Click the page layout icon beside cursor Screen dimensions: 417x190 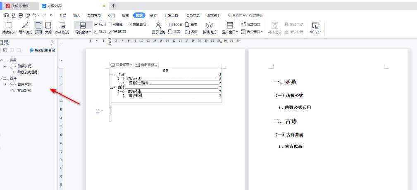[98, 111]
